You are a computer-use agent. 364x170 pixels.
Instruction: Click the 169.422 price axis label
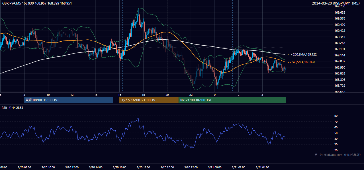coord(340,31)
